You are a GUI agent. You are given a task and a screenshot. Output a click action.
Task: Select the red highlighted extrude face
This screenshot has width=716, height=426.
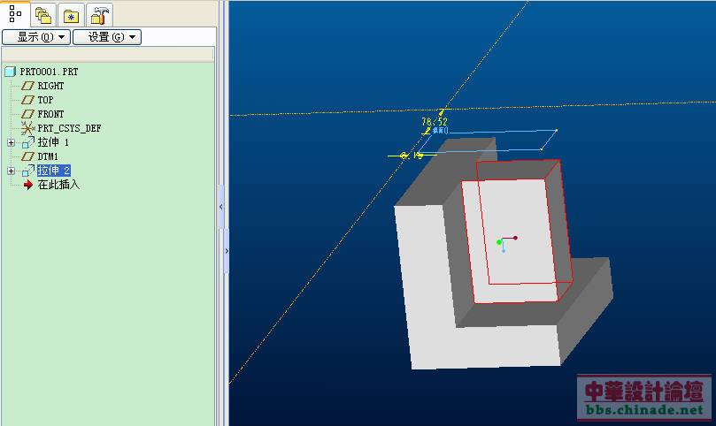pyautogui.click(x=509, y=240)
